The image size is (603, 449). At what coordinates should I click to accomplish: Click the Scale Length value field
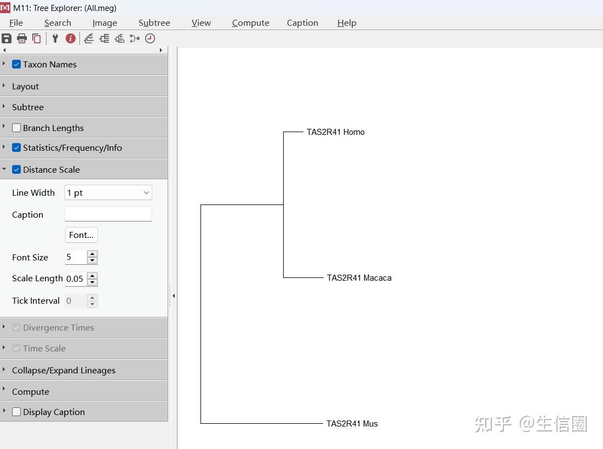(76, 279)
